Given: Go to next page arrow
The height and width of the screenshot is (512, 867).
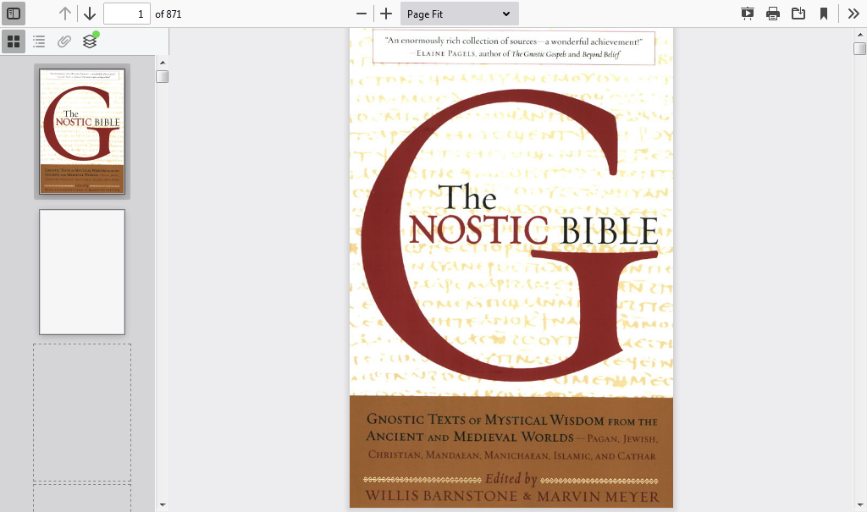Looking at the screenshot, I should (x=90, y=14).
